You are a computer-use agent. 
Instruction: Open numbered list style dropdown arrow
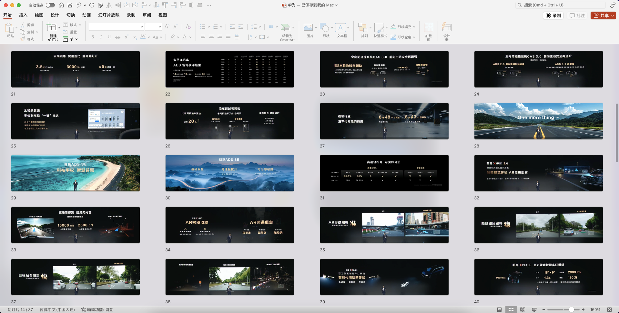coord(221,27)
